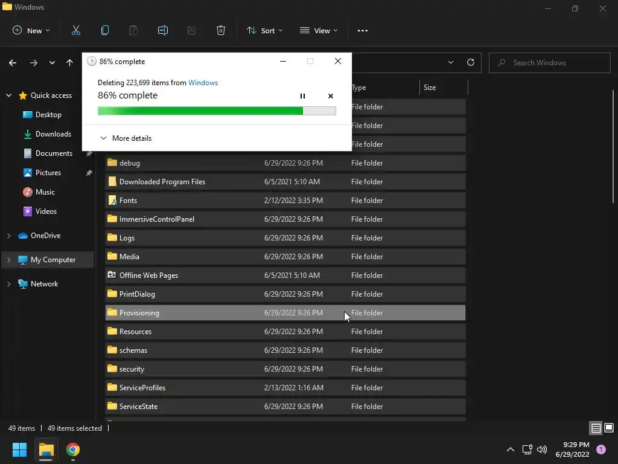Pause the delete operation
Screen dimensions: 618x464
point(302,96)
